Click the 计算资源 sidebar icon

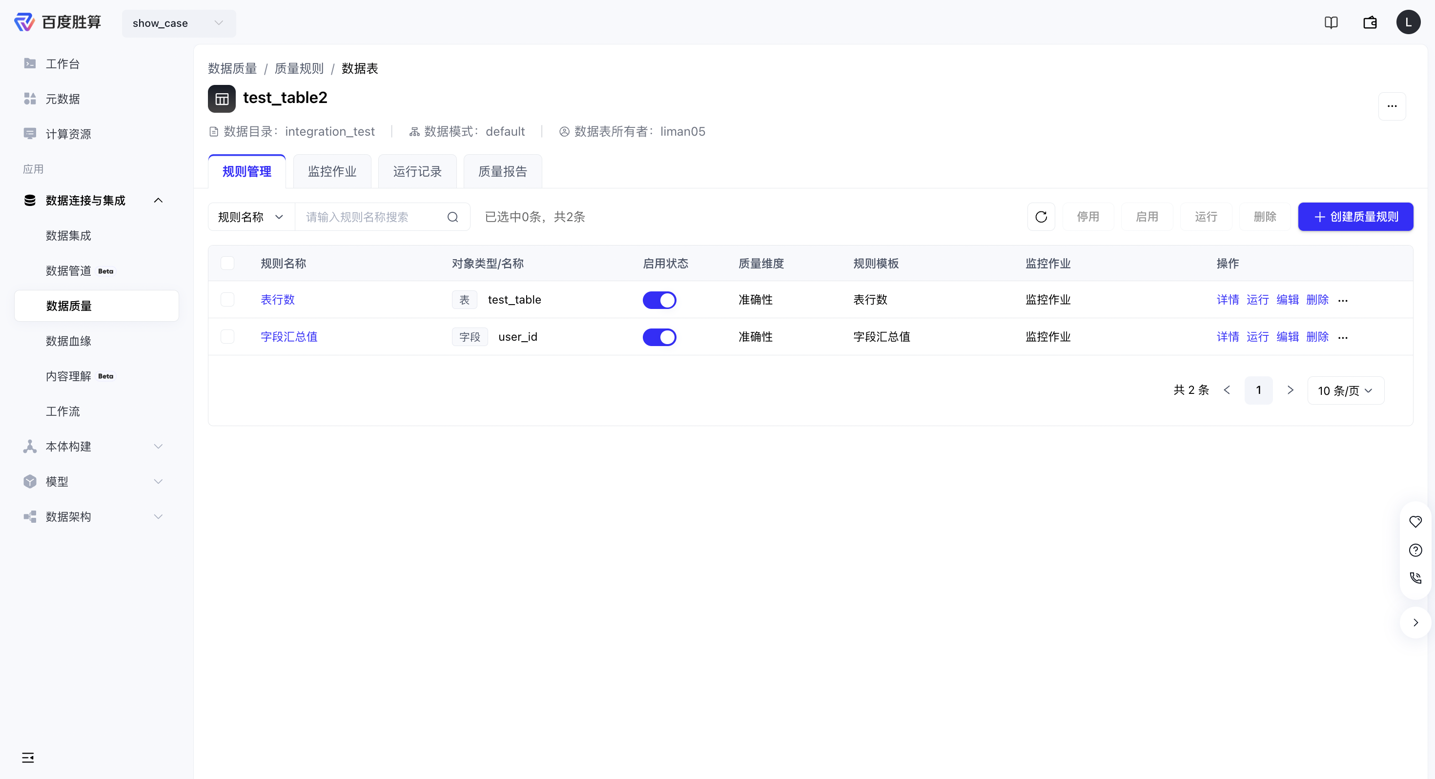30,134
